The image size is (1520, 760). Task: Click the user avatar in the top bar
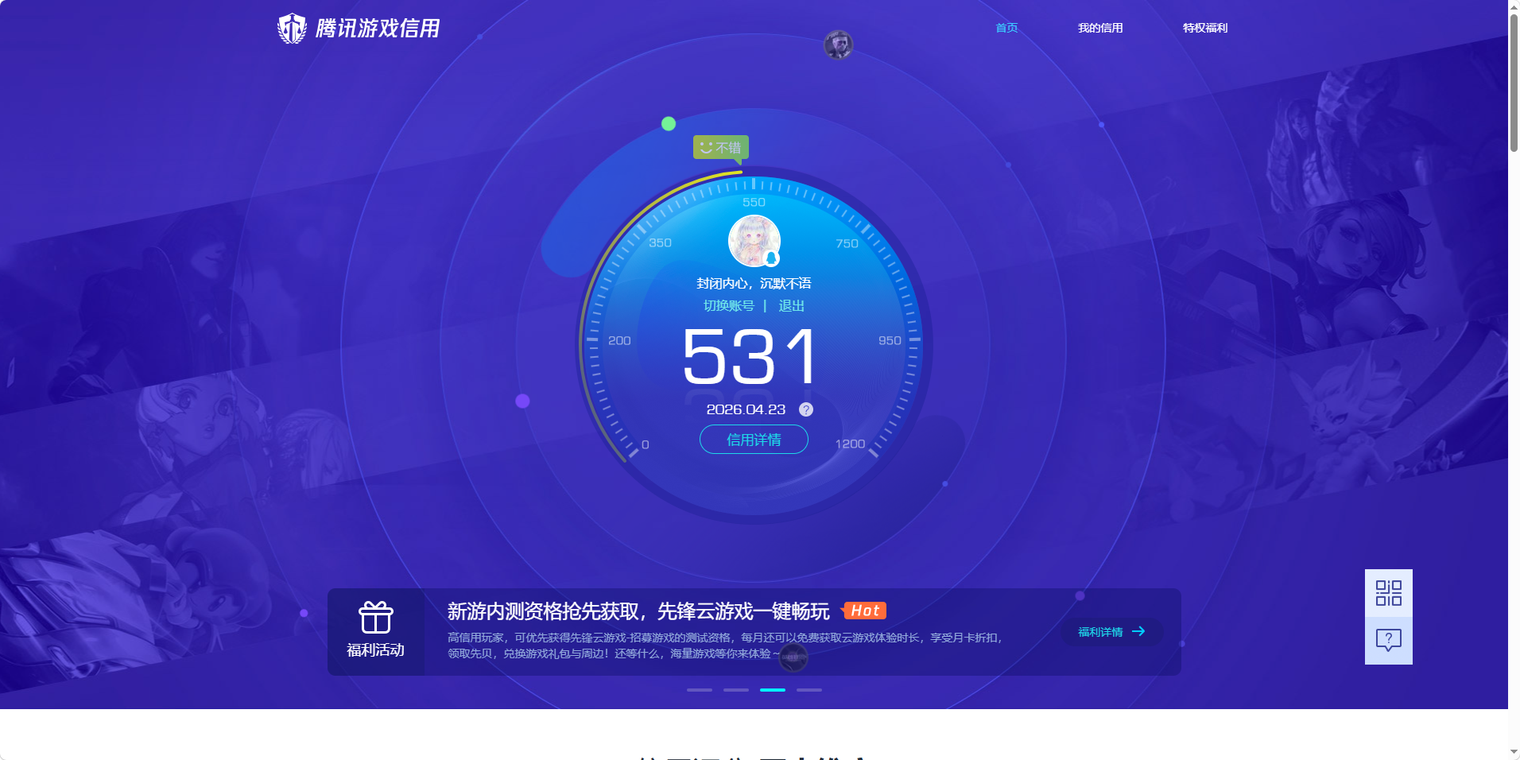[840, 45]
